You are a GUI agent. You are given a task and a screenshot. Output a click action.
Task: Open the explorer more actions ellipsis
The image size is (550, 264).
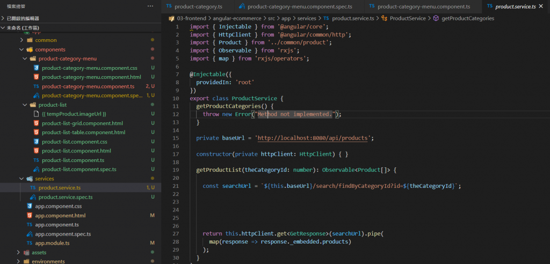pos(150,6)
